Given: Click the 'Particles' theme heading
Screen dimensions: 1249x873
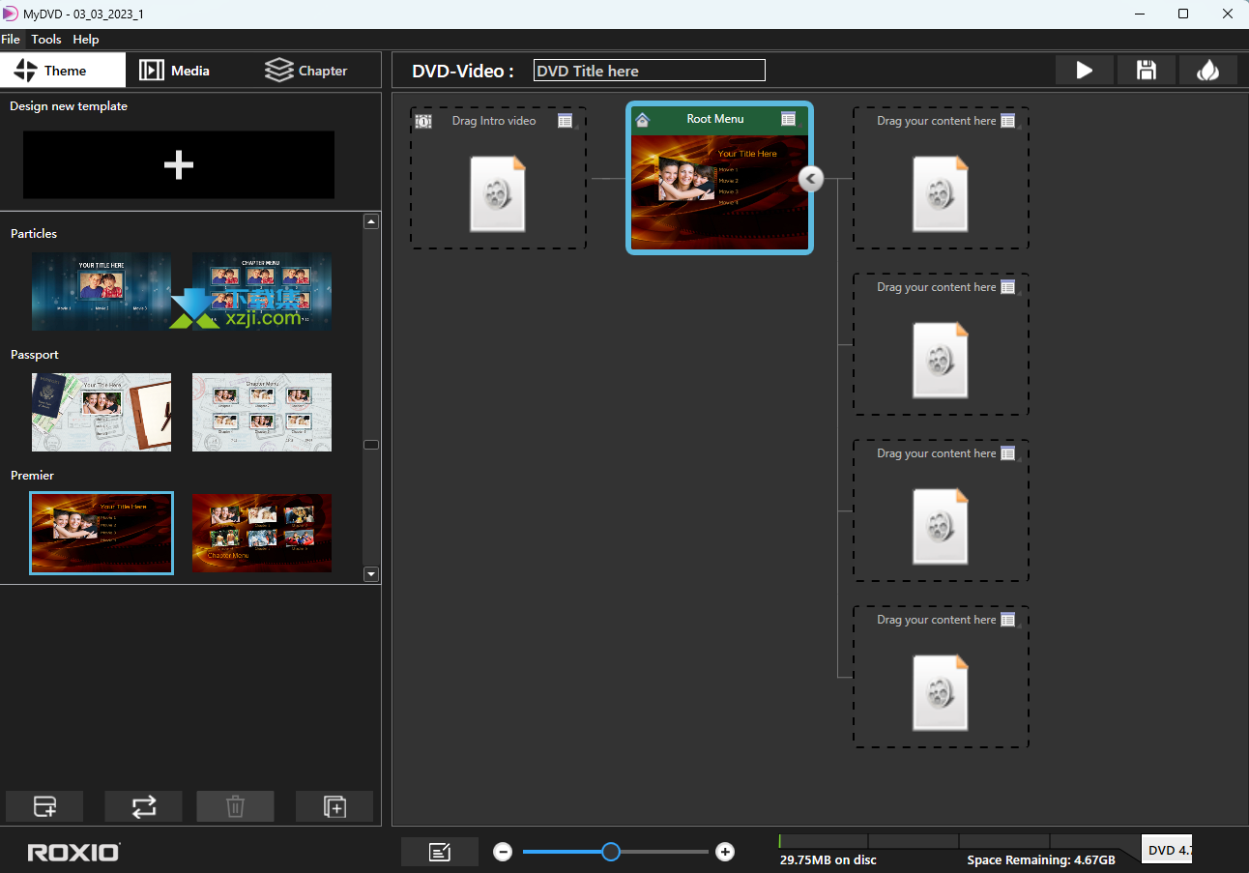Looking at the screenshot, I should pyautogui.click(x=34, y=234).
